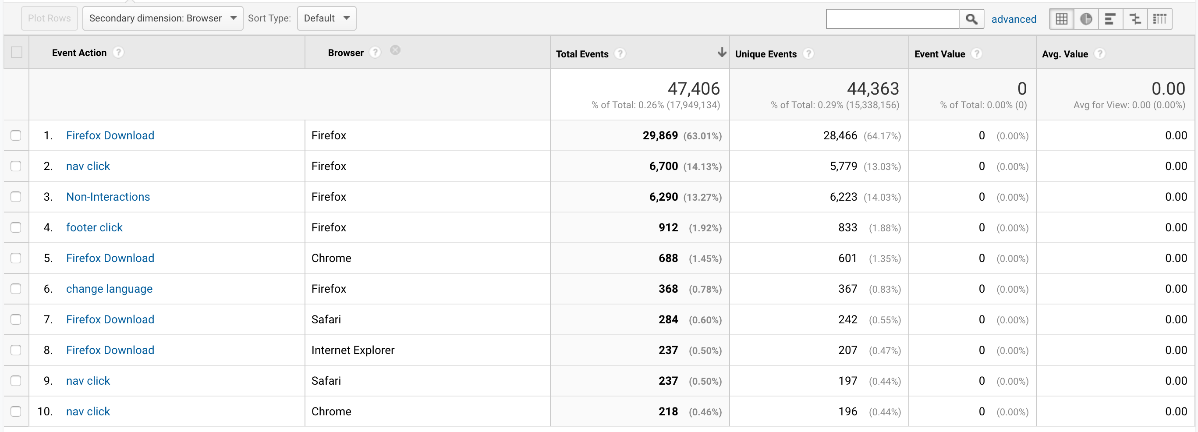
Task: Open the Non-Interactions event action
Action: point(108,197)
